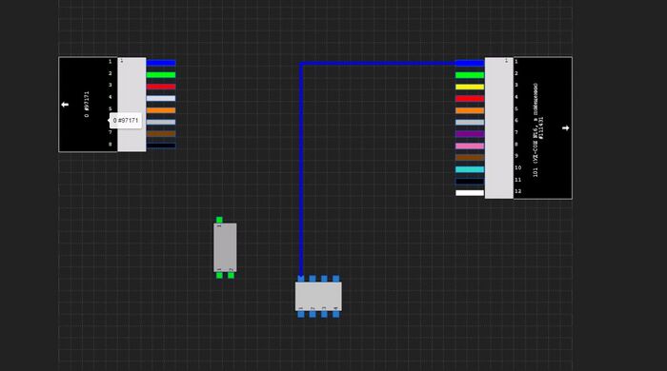Screen dimensions: 667x371
Task: Select cyan fiber 10 of right cable
Action: [470, 169]
